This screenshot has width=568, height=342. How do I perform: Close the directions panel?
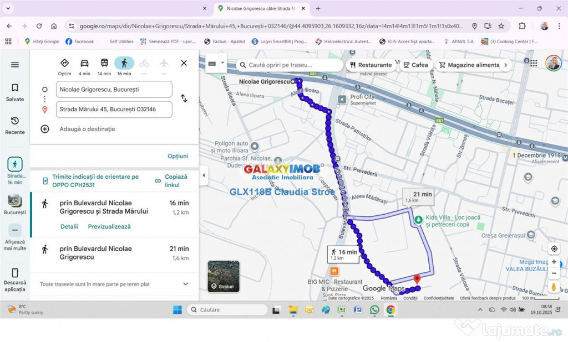point(184,63)
